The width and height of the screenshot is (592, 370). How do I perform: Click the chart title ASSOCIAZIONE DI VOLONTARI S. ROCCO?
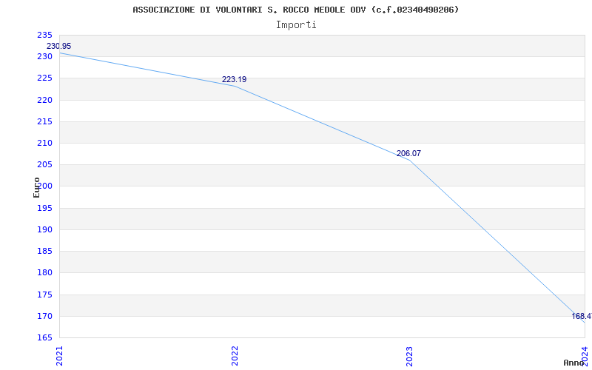pyautogui.click(x=295, y=10)
